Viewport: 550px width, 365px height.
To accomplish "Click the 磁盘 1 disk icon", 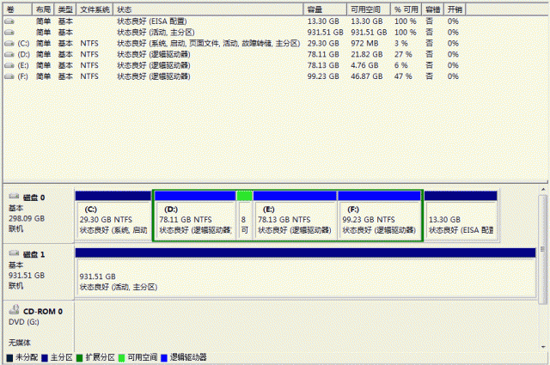I will [14, 253].
